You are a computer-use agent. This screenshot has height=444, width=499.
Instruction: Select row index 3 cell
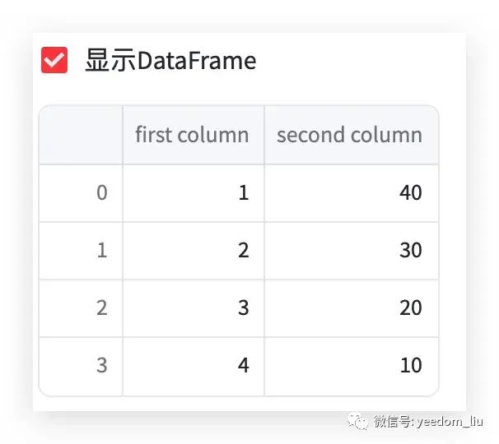pyautogui.click(x=81, y=367)
